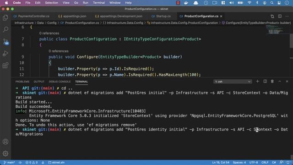293x165 pixels.
Task: Click 0 references above Configure method
Action: coord(59,51)
